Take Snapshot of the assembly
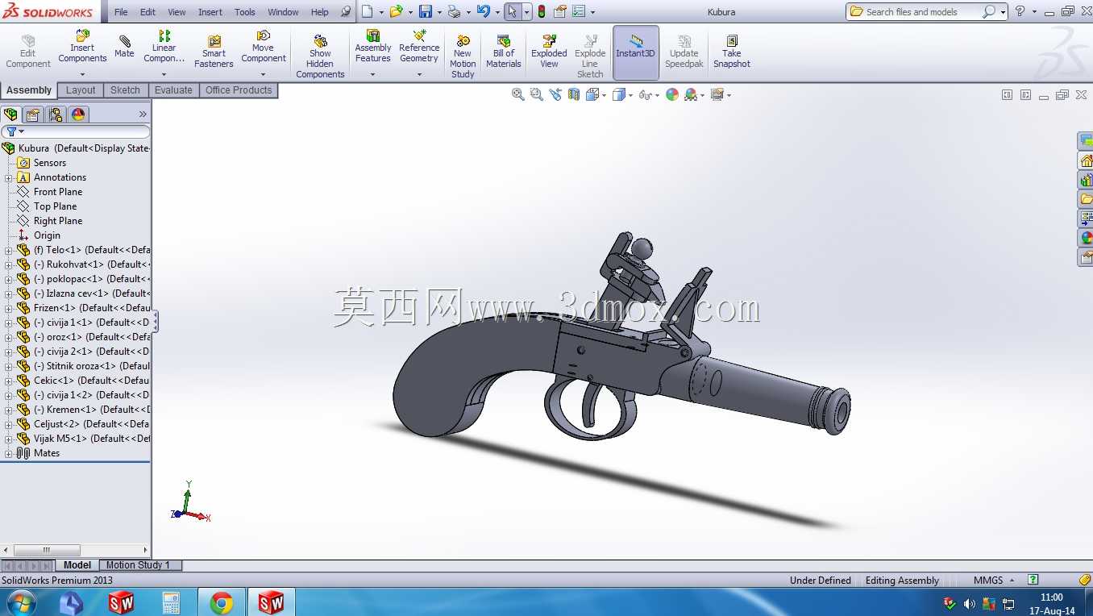Screen dimensions: 1093x616 pos(732,52)
